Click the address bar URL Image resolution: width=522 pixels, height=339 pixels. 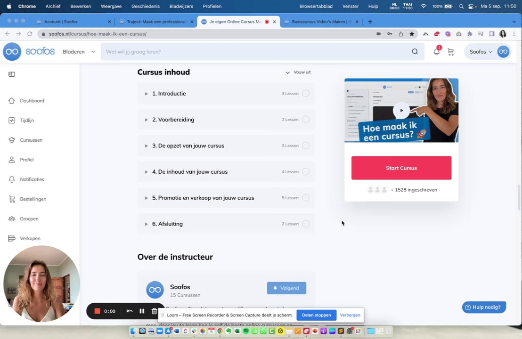[98, 34]
